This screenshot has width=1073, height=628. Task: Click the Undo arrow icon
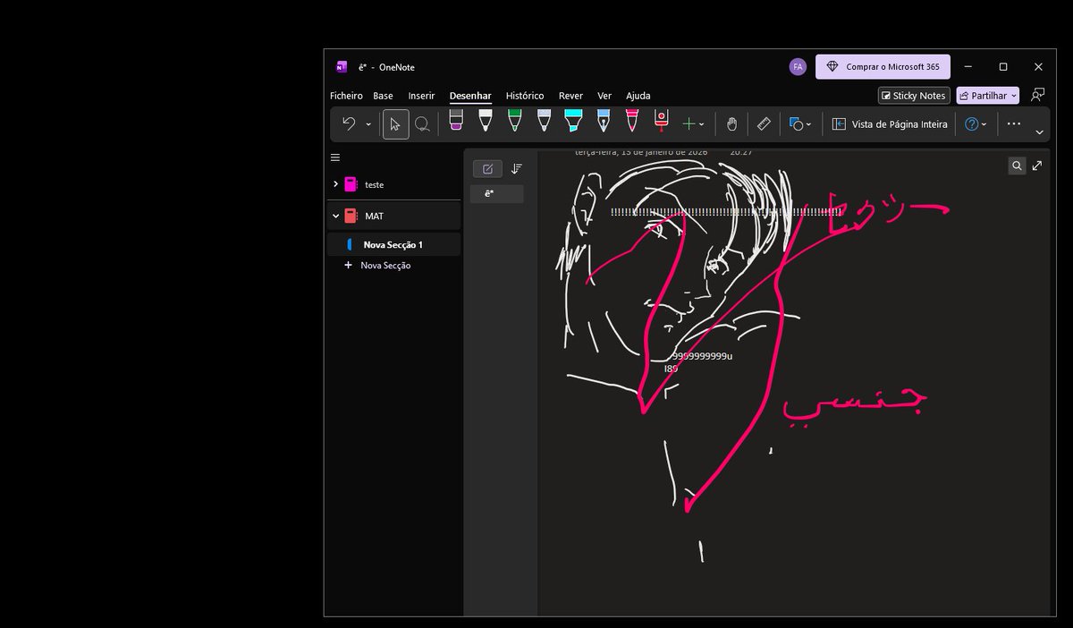point(349,124)
